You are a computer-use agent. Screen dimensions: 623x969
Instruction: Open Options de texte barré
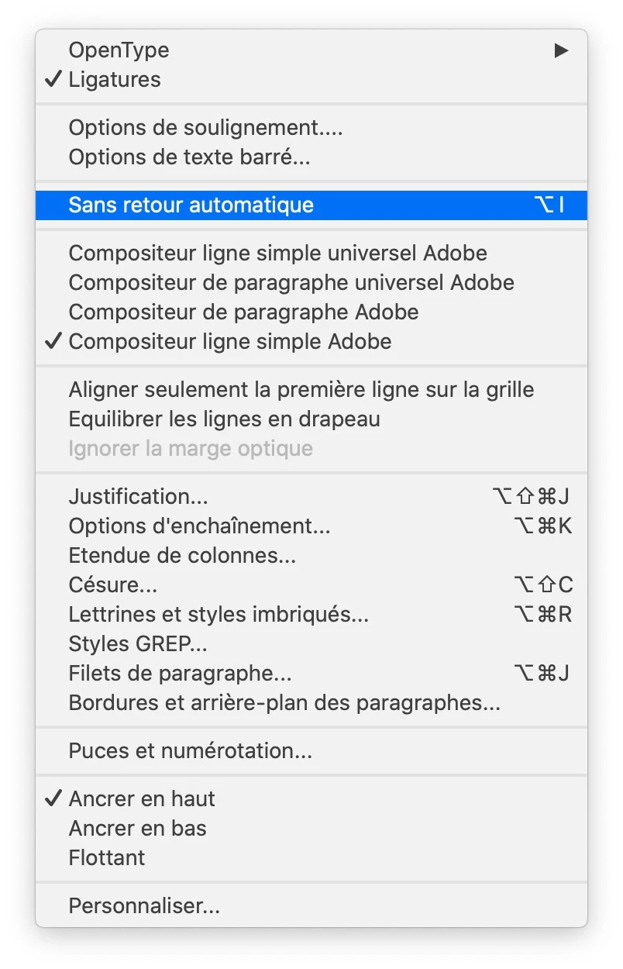pos(189,157)
